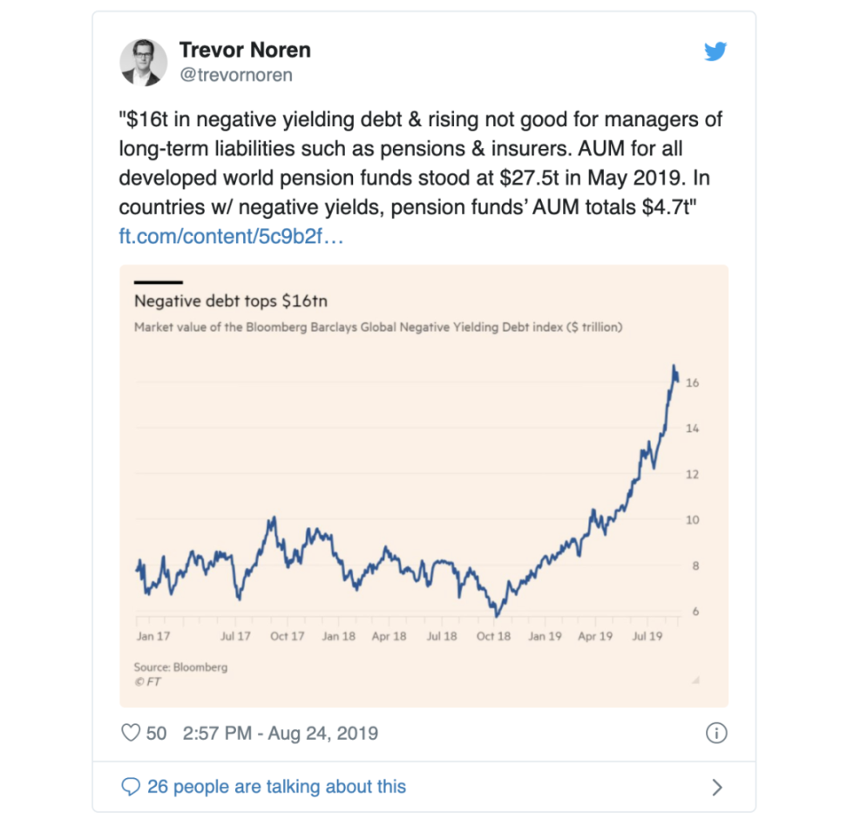This screenshot has width=847, height=826.
Task: Open the ft.com/content article link
Action: (232, 236)
